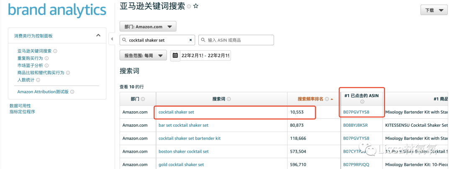Open ASIN B08BYJ8KSR link
Screen dimensions: 452x169
355,125
